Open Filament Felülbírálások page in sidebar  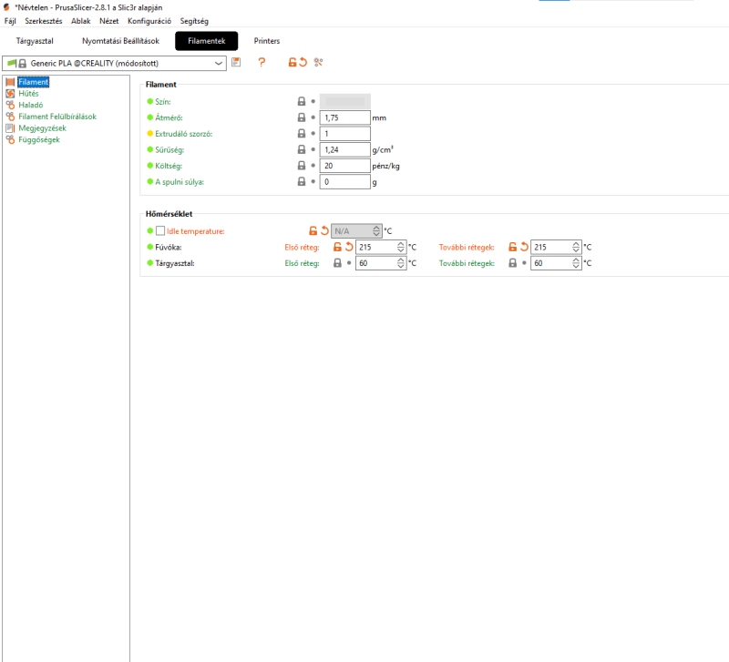click(57, 117)
